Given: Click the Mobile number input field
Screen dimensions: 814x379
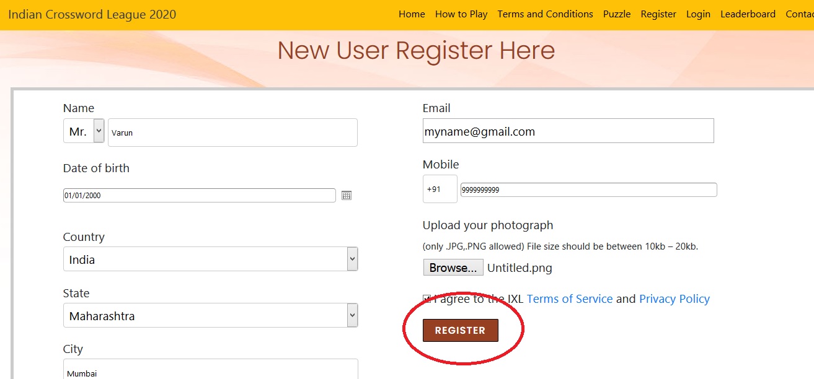Looking at the screenshot, I should click(x=588, y=190).
